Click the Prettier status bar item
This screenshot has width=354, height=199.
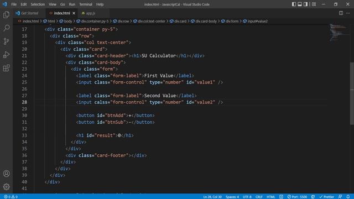tap(327, 197)
